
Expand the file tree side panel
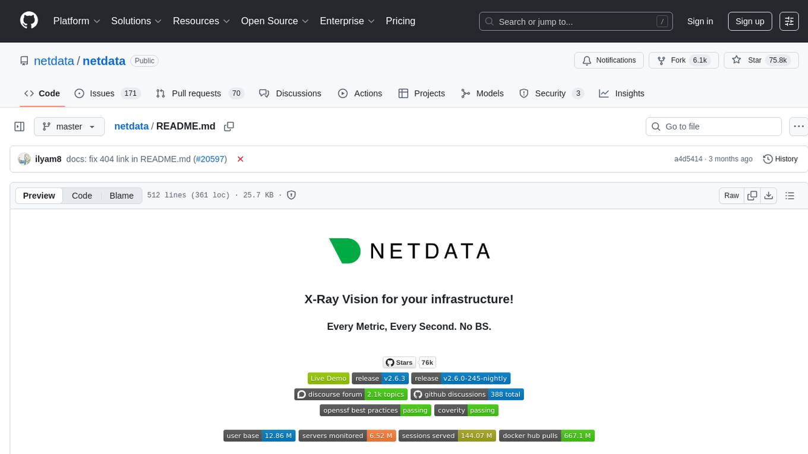20,127
